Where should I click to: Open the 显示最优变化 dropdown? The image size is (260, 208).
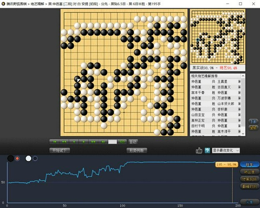226,150
